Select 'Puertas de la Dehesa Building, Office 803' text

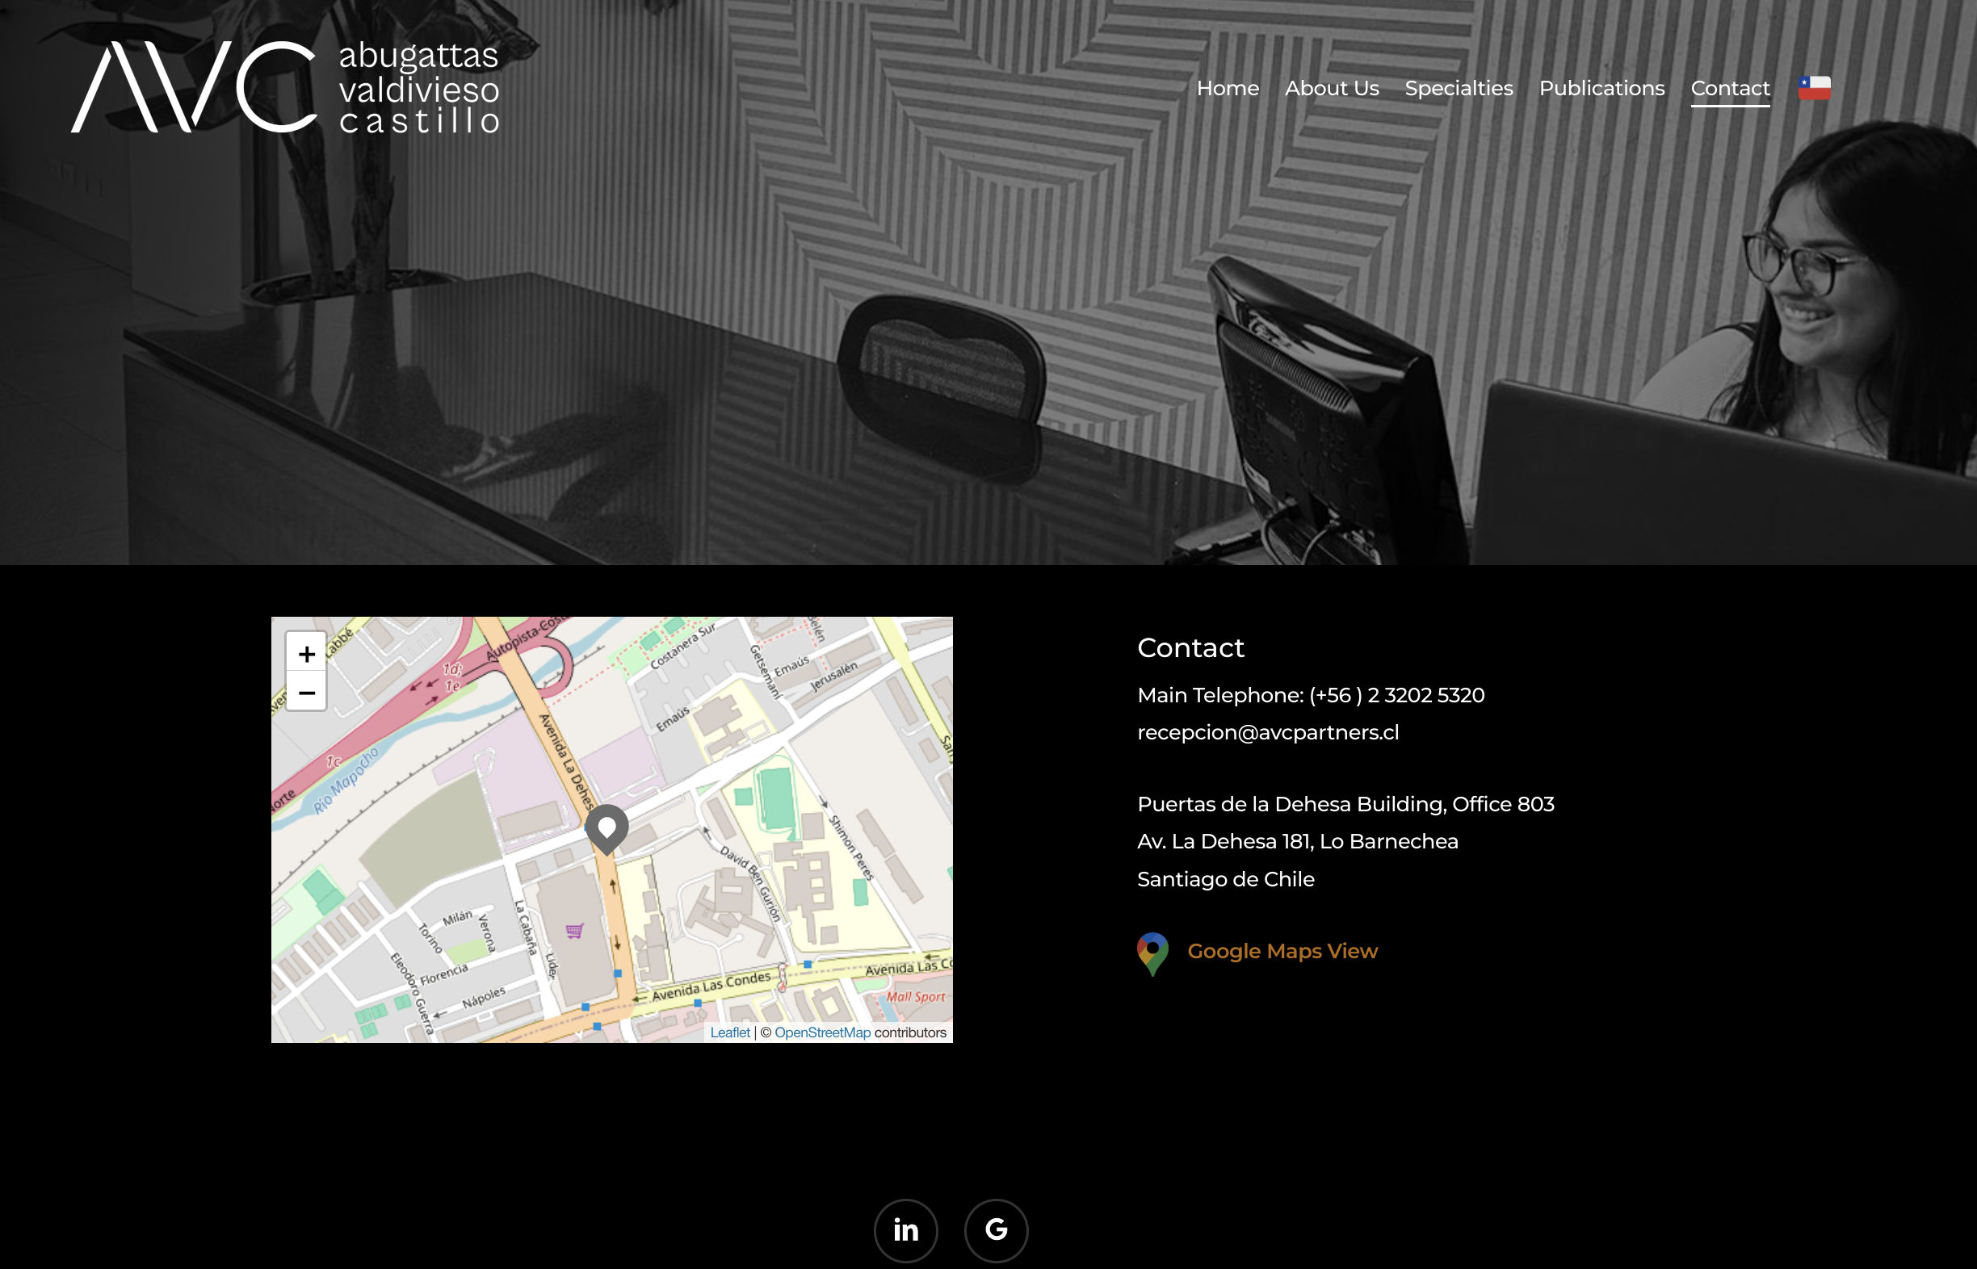click(x=1345, y=804)
